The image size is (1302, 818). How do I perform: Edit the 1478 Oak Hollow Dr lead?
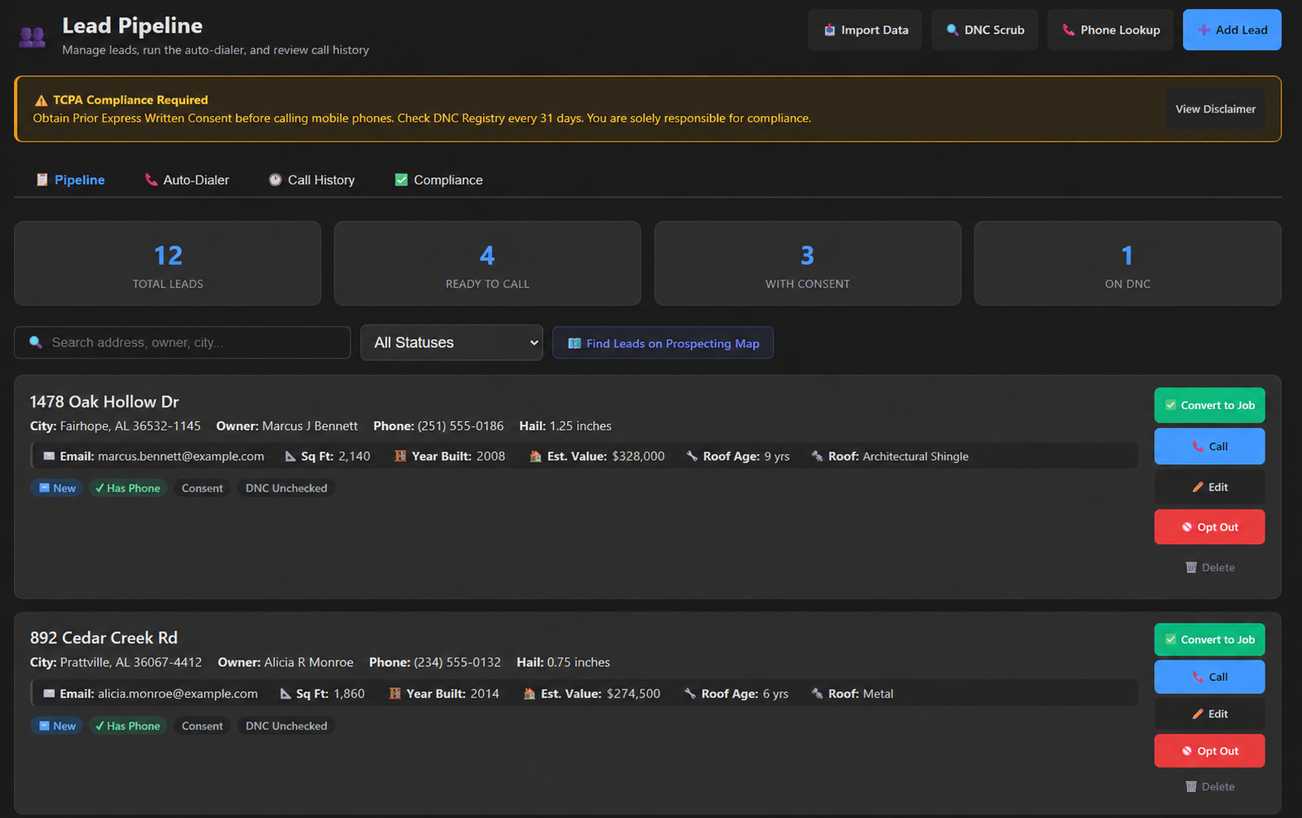click(x=1209, y=487)
